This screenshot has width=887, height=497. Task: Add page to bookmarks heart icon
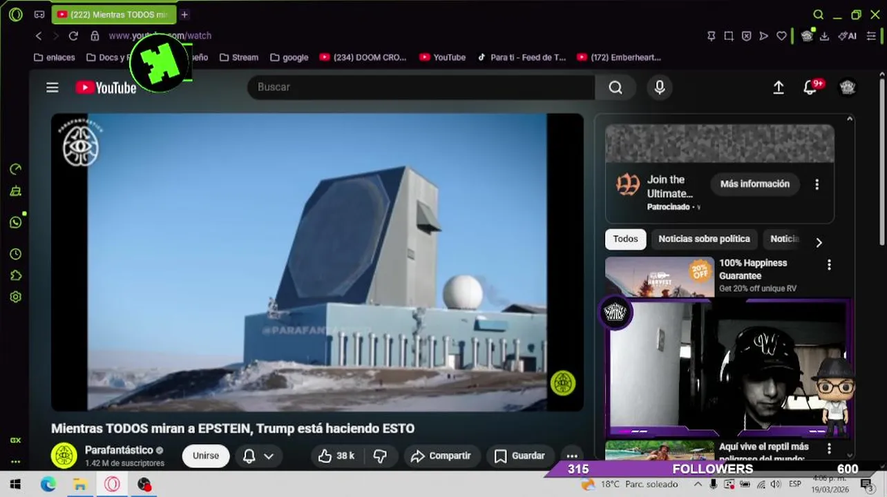coord(781,36)
